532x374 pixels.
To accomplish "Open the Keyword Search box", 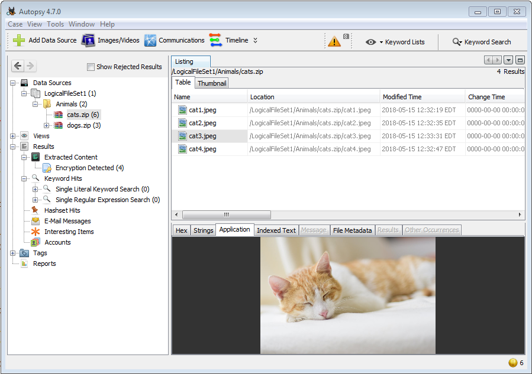I will tap(481, 42).
